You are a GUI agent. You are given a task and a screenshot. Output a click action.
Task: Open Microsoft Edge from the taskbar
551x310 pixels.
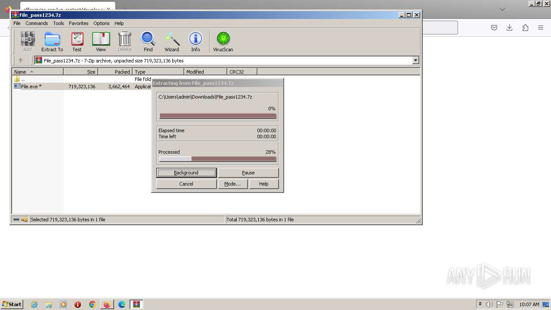coord(122,304)
